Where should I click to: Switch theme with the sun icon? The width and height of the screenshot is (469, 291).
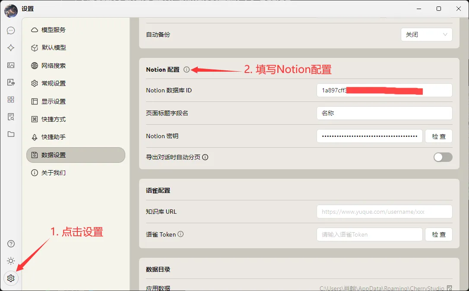(11, 261)
